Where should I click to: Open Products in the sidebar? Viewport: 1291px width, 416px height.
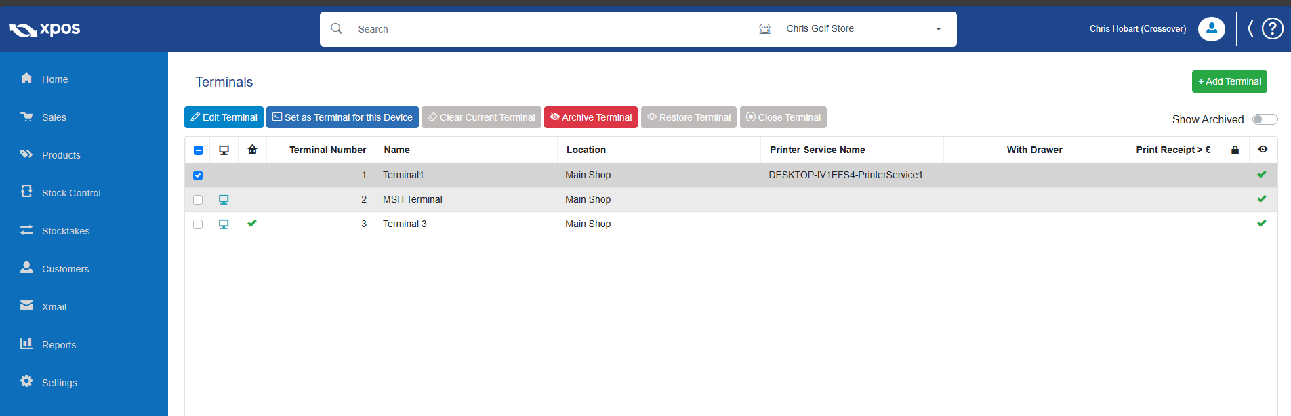click(61, 155)
